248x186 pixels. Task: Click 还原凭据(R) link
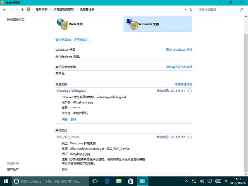[x=81, y=40]
